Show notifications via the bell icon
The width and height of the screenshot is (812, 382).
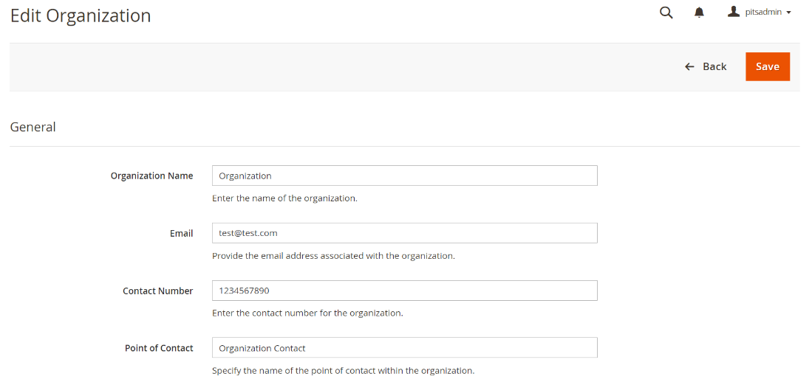[x=699, y=13]
